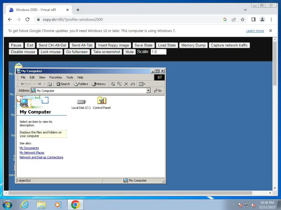Viewport: 281px width, 210px height.
Task: Click Capture network traffic button
Action: click(x=229, y=45)
